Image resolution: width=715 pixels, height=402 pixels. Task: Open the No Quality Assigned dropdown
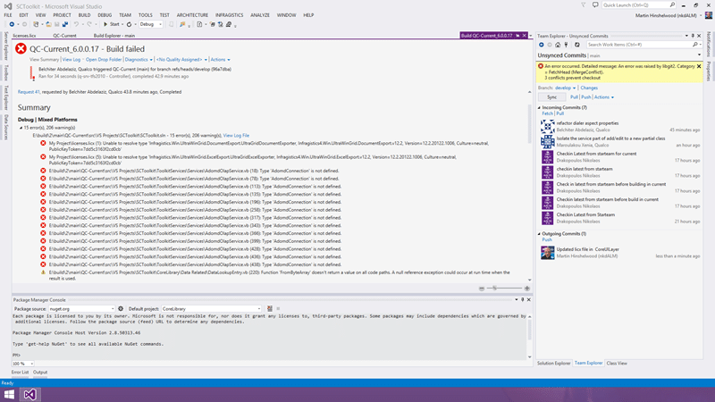coord(181,60)
